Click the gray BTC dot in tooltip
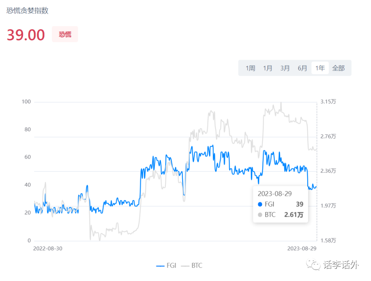Screen dimensions: 371x281 260,215
